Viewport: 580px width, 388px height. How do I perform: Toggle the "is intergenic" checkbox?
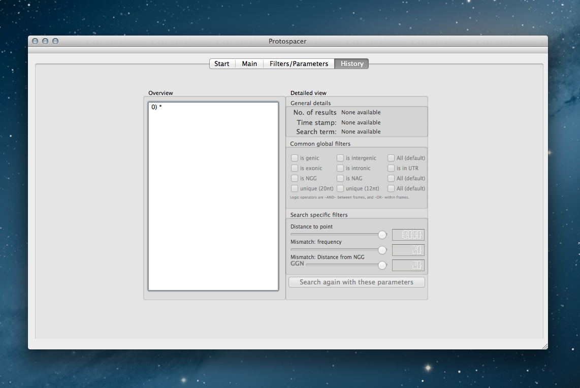(340, 158)
